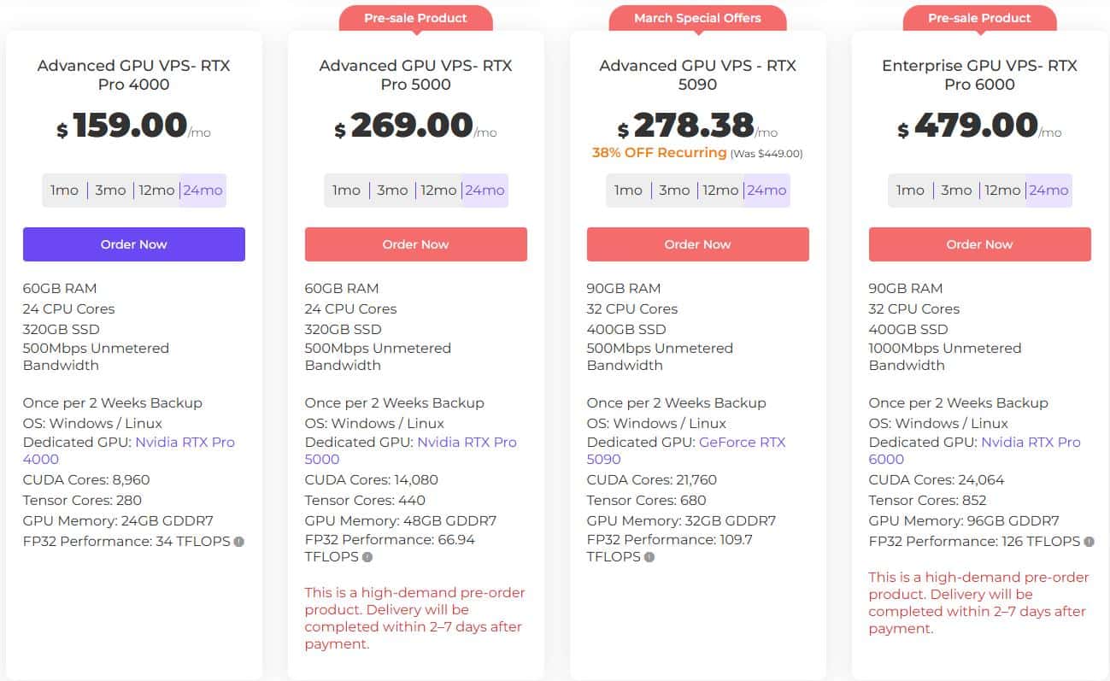The image size is (1110, 681).
Task: Click Order Now on the RTX Pro 4000 plan
Action: click(133, 244)
